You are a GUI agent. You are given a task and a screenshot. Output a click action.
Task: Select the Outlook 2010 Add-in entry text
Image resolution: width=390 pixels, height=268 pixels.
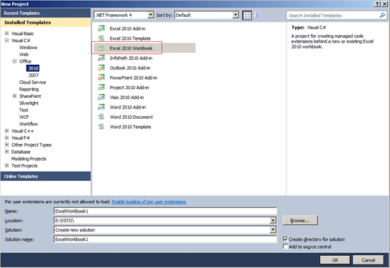(x=130, y=68)
